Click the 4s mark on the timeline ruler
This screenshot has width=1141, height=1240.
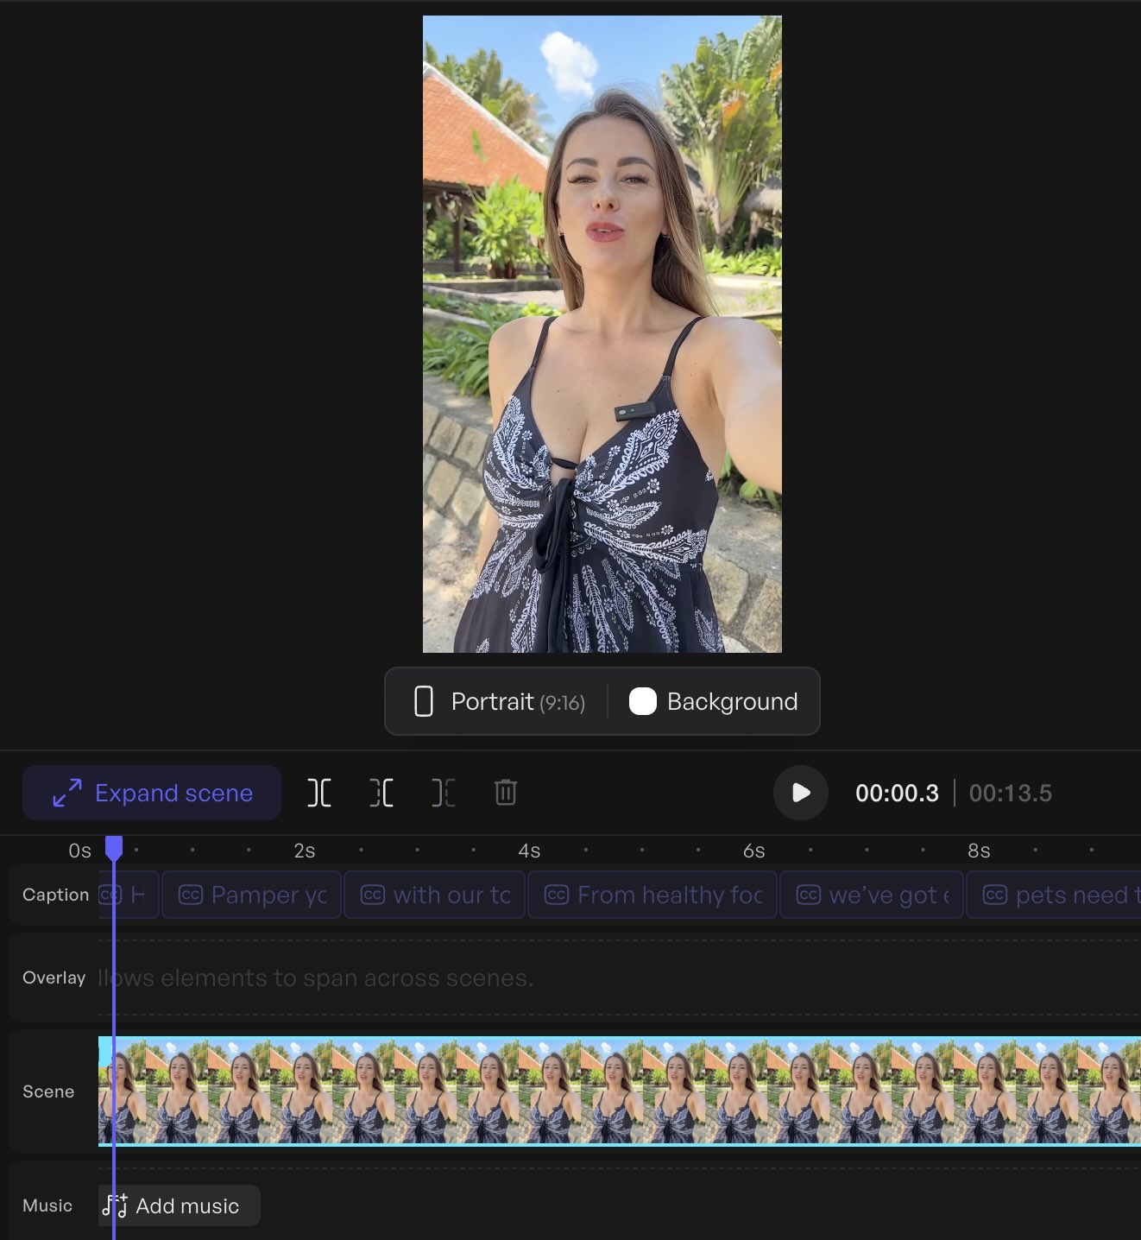[529, 850]
